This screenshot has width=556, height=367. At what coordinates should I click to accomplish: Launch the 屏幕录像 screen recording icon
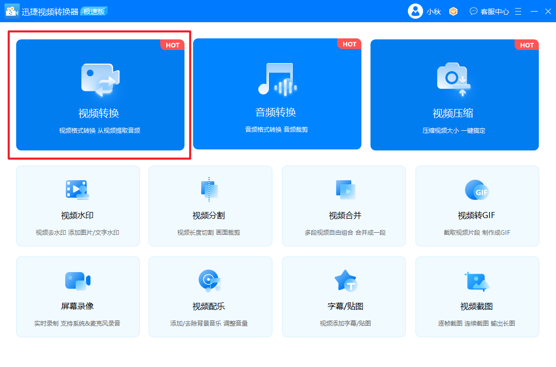click(x=78, y=281)
